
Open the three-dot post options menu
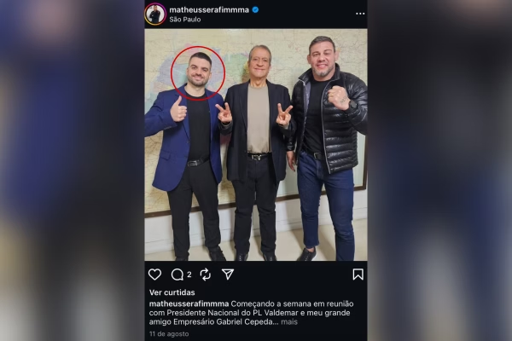point(360,14)
